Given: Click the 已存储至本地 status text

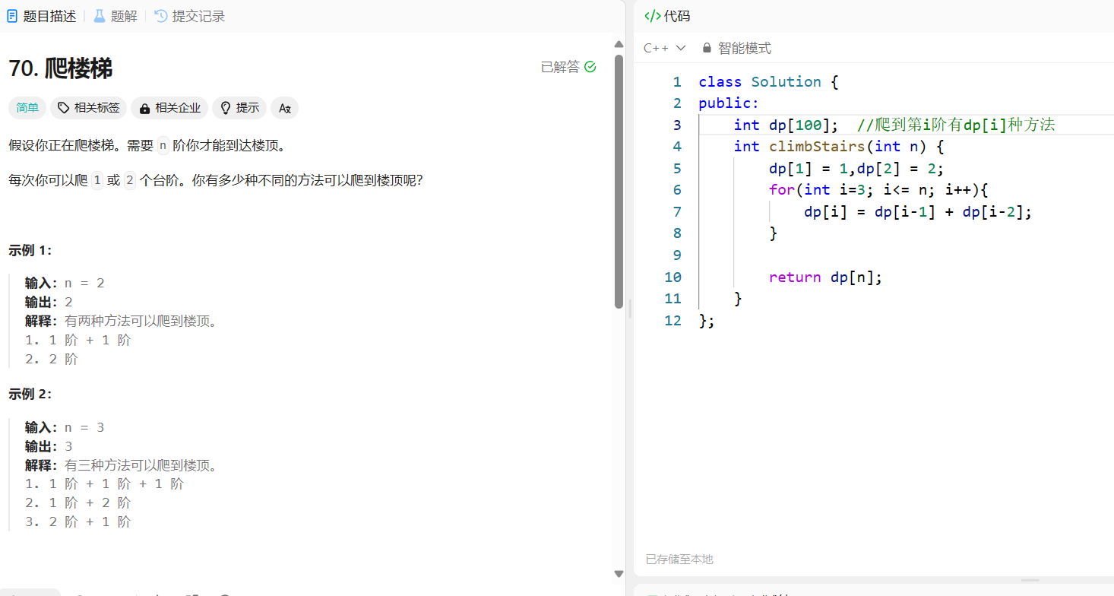Looking at the screenshot, I should click(x=679, y=559).
